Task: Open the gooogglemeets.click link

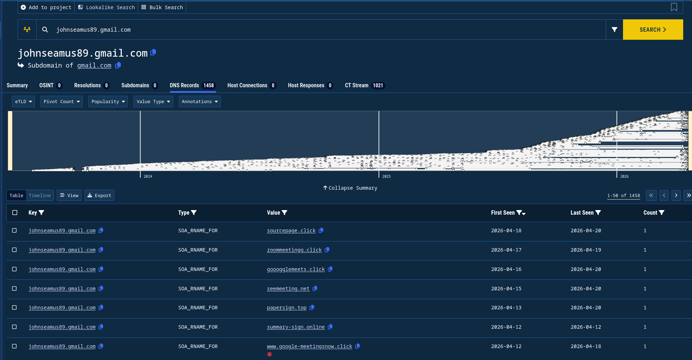Action: pyautogui.click(x=296, y=269)
